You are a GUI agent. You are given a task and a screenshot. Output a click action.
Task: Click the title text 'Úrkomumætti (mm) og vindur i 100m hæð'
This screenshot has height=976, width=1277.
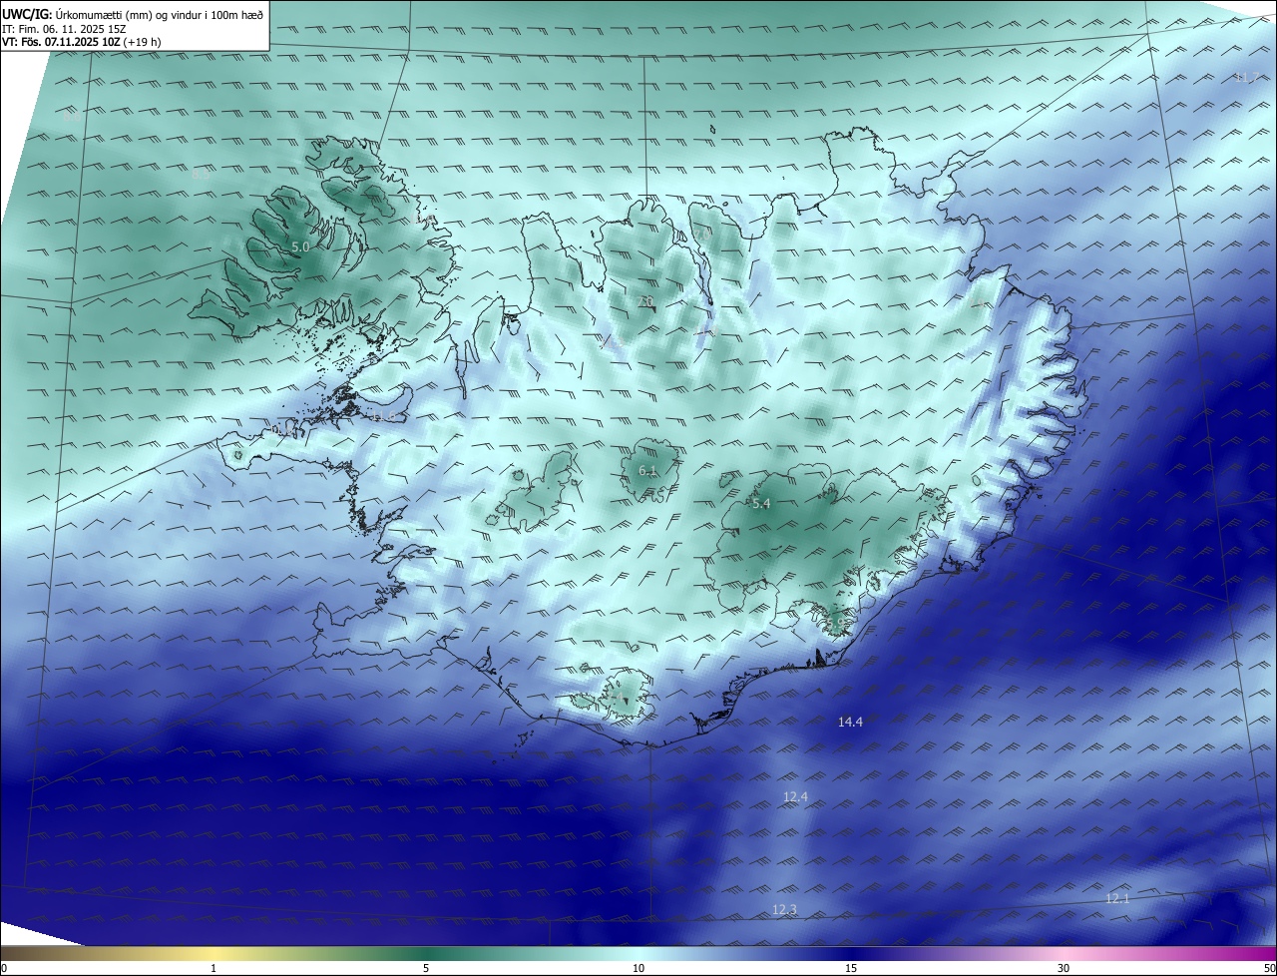(160, 14)
